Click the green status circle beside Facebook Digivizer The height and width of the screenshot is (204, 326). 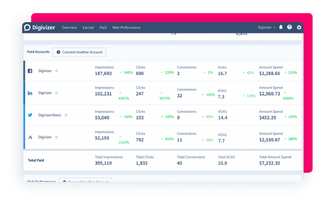57,71
